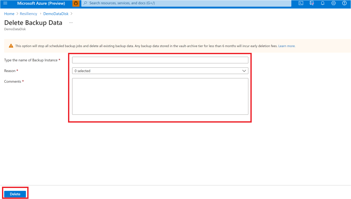Click the Microsoft Azure (Preview) title
This screenshot has height=199, width=351.
coord(41,3)
